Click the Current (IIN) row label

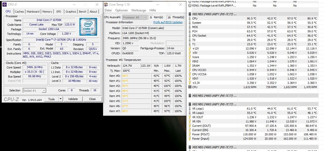pyautogui.click(x=200, y=130)
